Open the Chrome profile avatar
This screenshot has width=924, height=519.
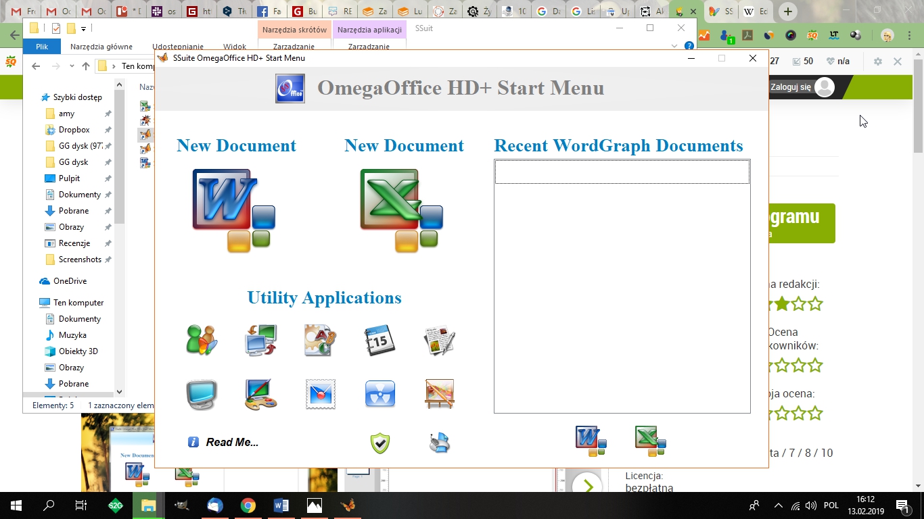point(887,35)
